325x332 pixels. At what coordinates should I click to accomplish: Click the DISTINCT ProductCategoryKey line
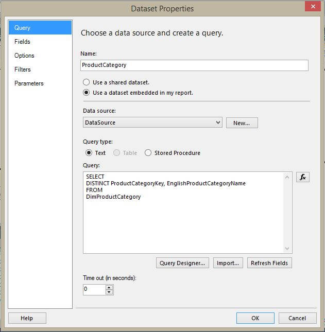[166, 183]
